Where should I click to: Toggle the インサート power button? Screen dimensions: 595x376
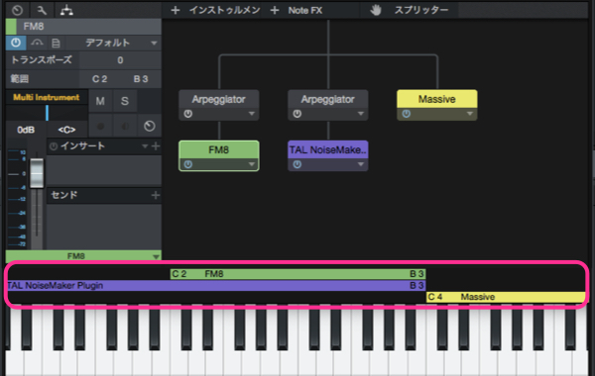tap(54, 146)
